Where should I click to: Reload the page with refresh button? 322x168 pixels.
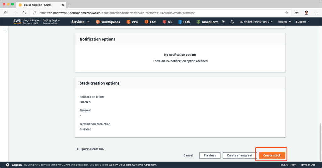(x=24, y=13)
